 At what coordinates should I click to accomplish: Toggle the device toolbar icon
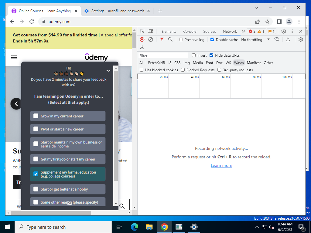click(151, 31)
